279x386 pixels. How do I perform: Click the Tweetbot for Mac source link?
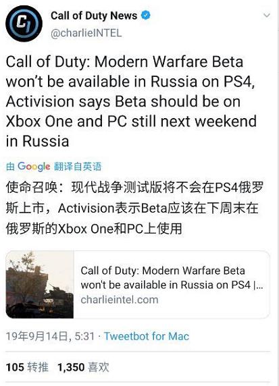pos(147,336)
